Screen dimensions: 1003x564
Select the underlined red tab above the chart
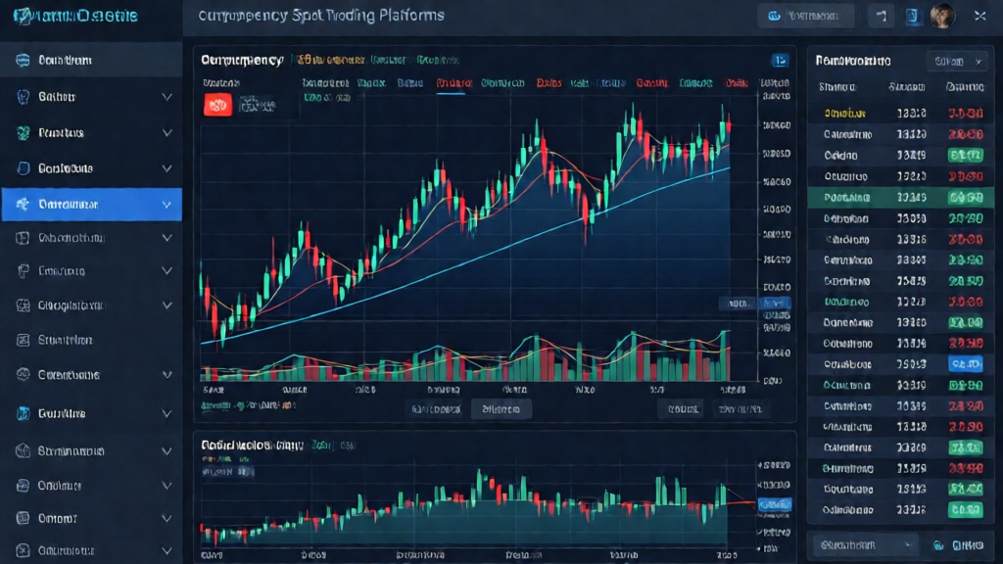click(454, 83)
